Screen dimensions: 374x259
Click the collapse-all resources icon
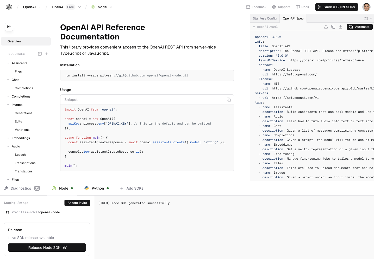point(40,54)
